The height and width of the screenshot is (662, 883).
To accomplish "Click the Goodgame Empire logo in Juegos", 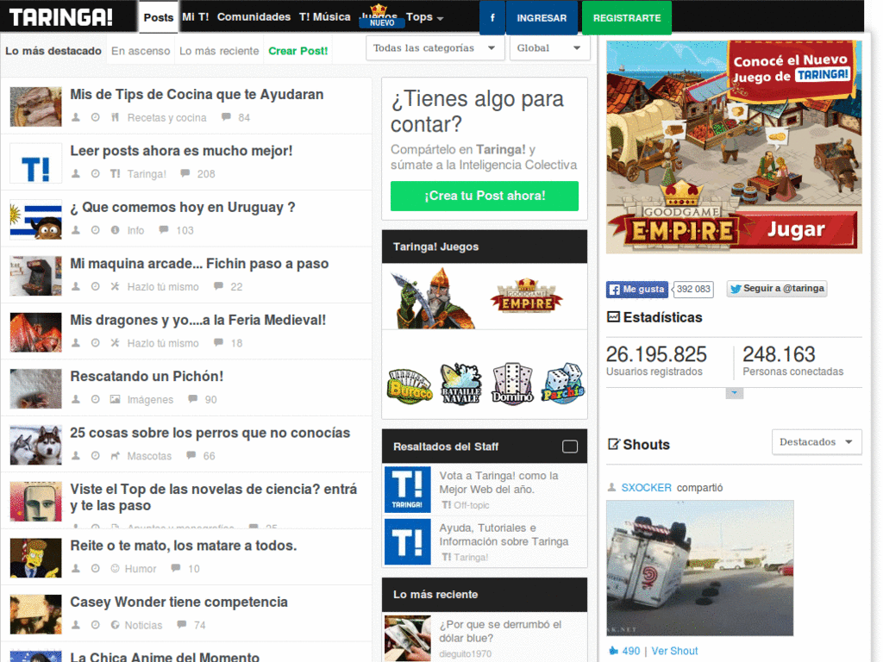I will pos(526,297).
